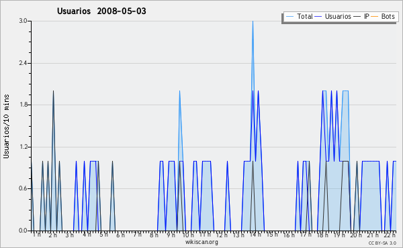Click the y-axis value 2.4
The height and width of the screenshot is (248, 403).
[x=23, y=63]
